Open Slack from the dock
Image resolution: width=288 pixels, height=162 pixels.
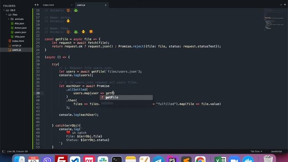tap(103, 159)
